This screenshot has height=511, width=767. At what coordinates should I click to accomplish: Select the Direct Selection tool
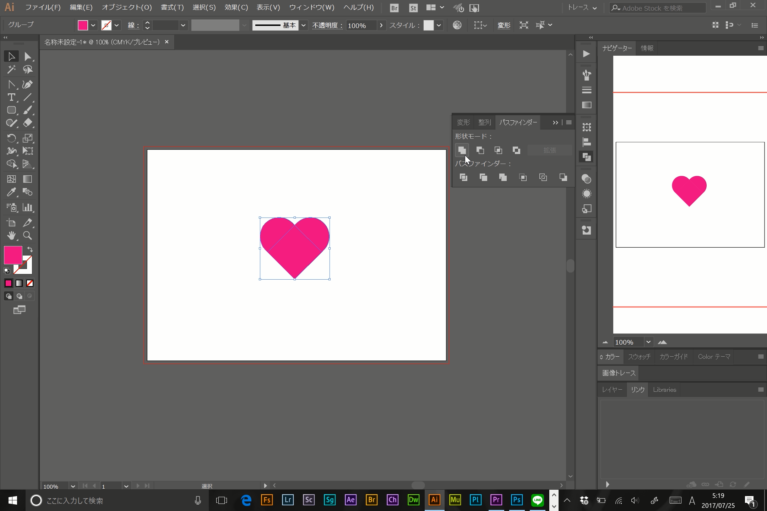coord(28,56)
